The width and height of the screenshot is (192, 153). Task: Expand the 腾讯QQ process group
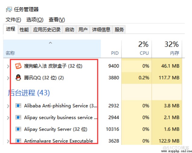(8, 78)
